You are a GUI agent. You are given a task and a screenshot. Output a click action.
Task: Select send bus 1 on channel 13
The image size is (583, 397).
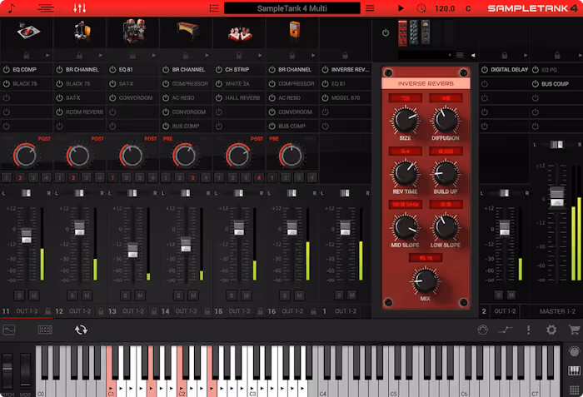point(113,177)
